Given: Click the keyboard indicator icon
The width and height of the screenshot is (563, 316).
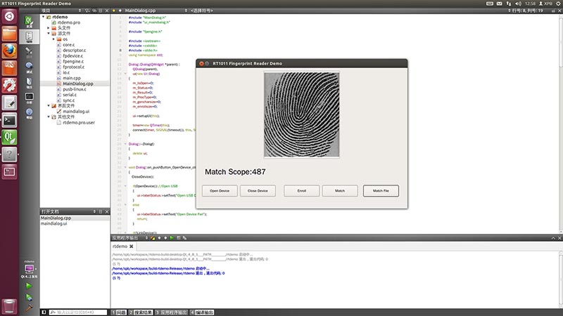Looking at the screenshot, I should (x=490, y=4).
